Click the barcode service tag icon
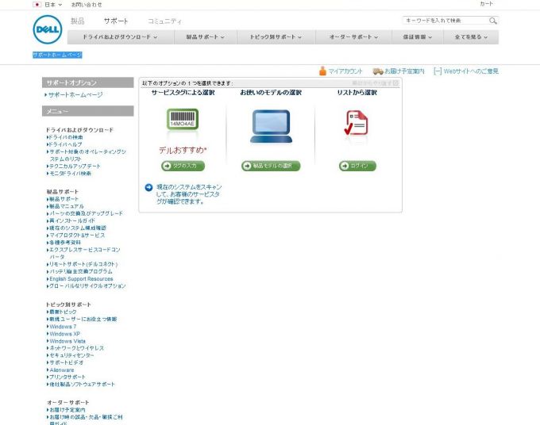Screen dimensions: 540x425 point(183,119)
